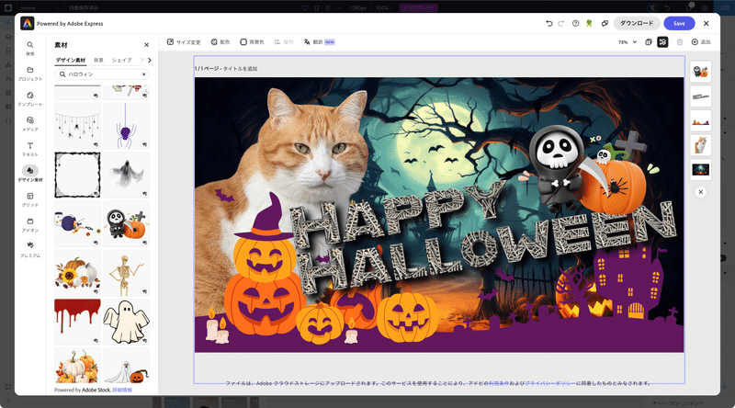This screenshot has height=408, width=735.
Task: Undo the last action
Action: [548, 24]
